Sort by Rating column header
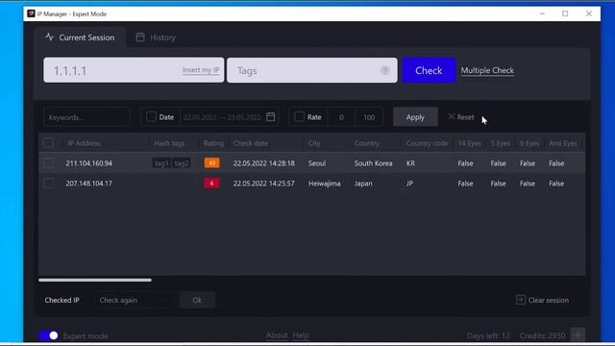The width and height of the screenshot is (615, 346). click(x=213, y=143)
